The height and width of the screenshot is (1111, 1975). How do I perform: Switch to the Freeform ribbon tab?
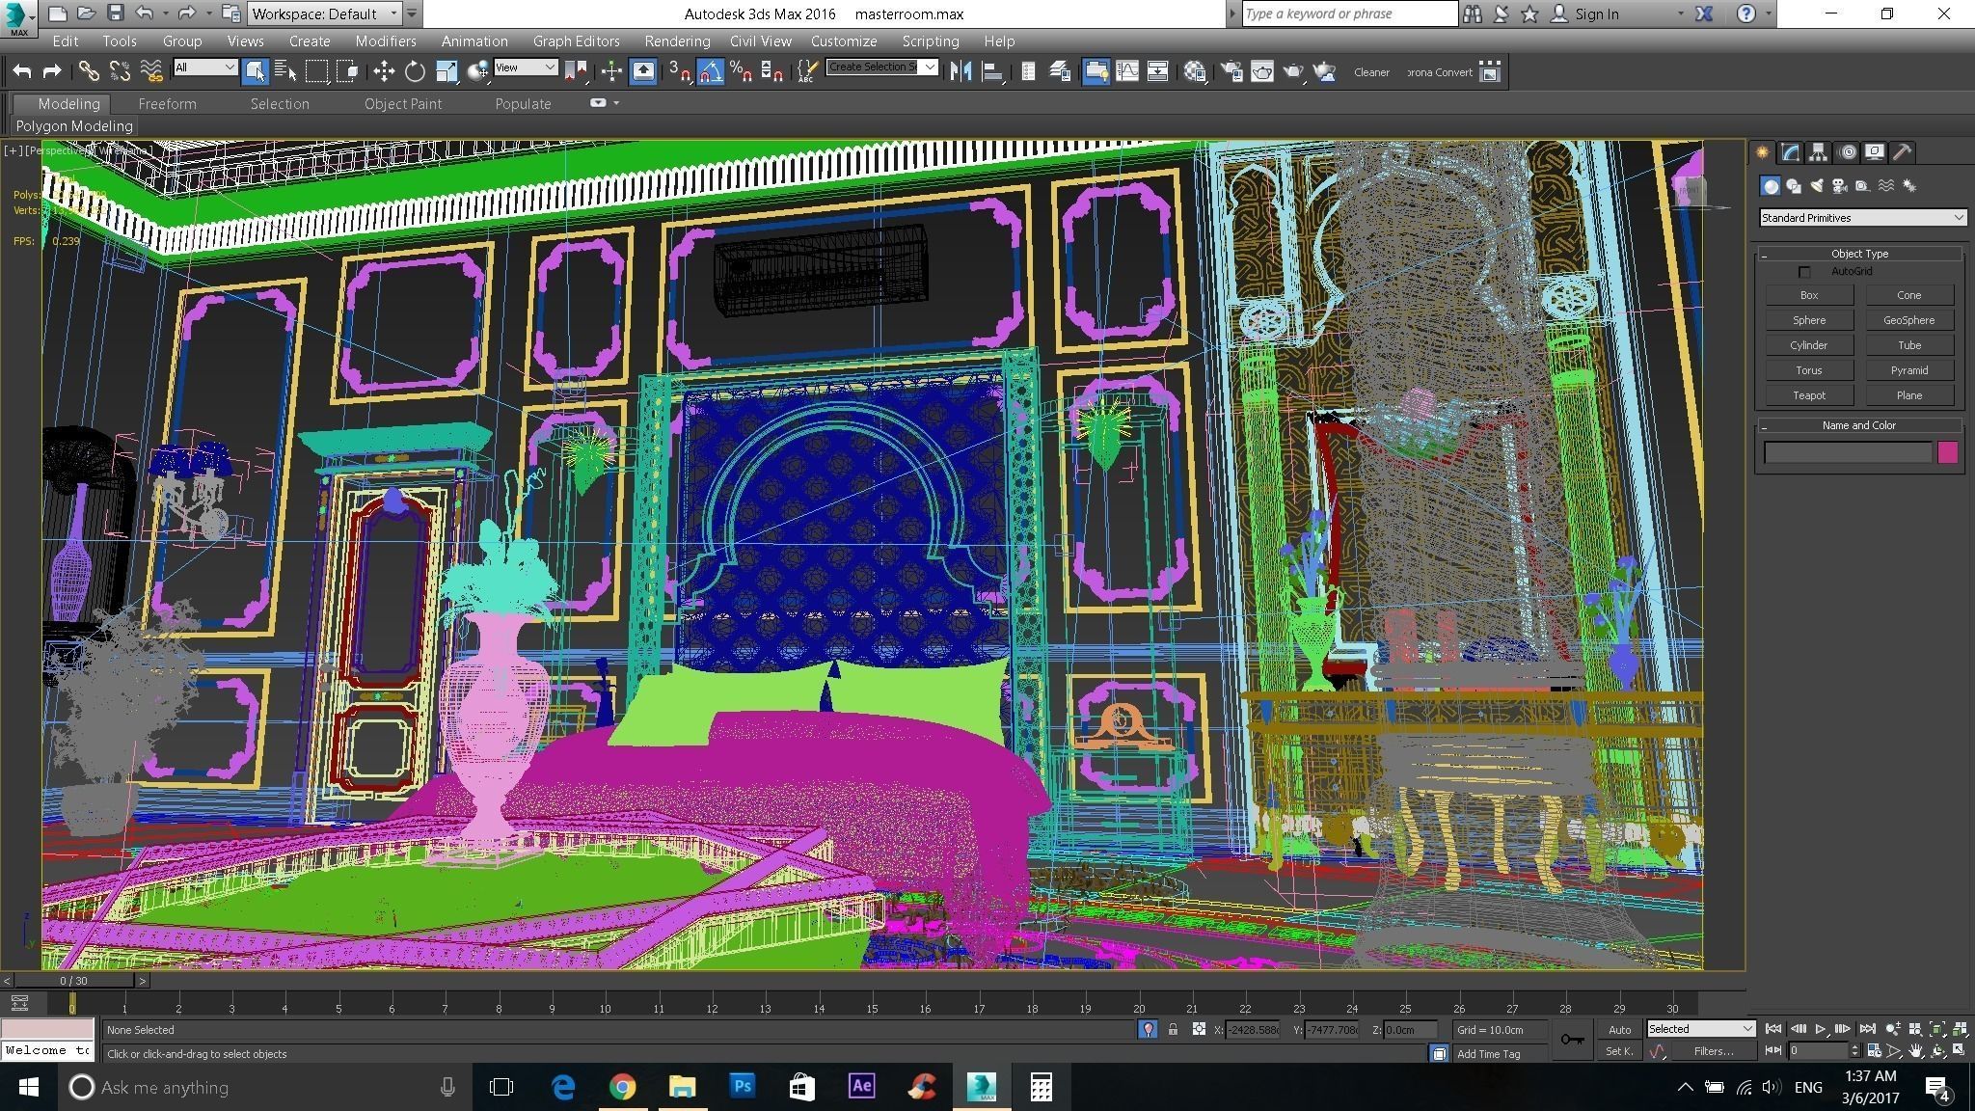click(167, 104)
